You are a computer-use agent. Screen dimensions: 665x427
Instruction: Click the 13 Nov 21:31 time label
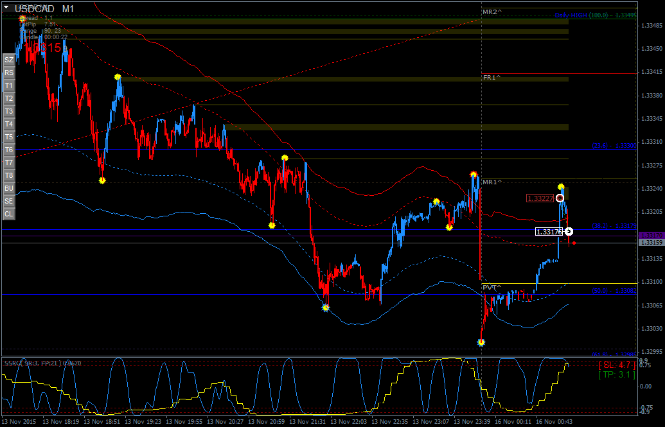tap(307, 422)
